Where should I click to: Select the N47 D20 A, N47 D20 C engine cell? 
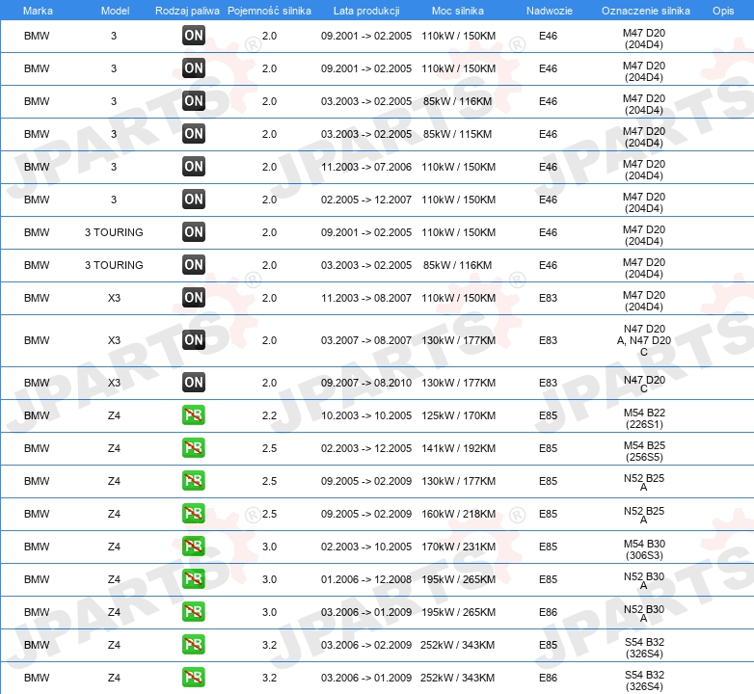coord(644,340)
